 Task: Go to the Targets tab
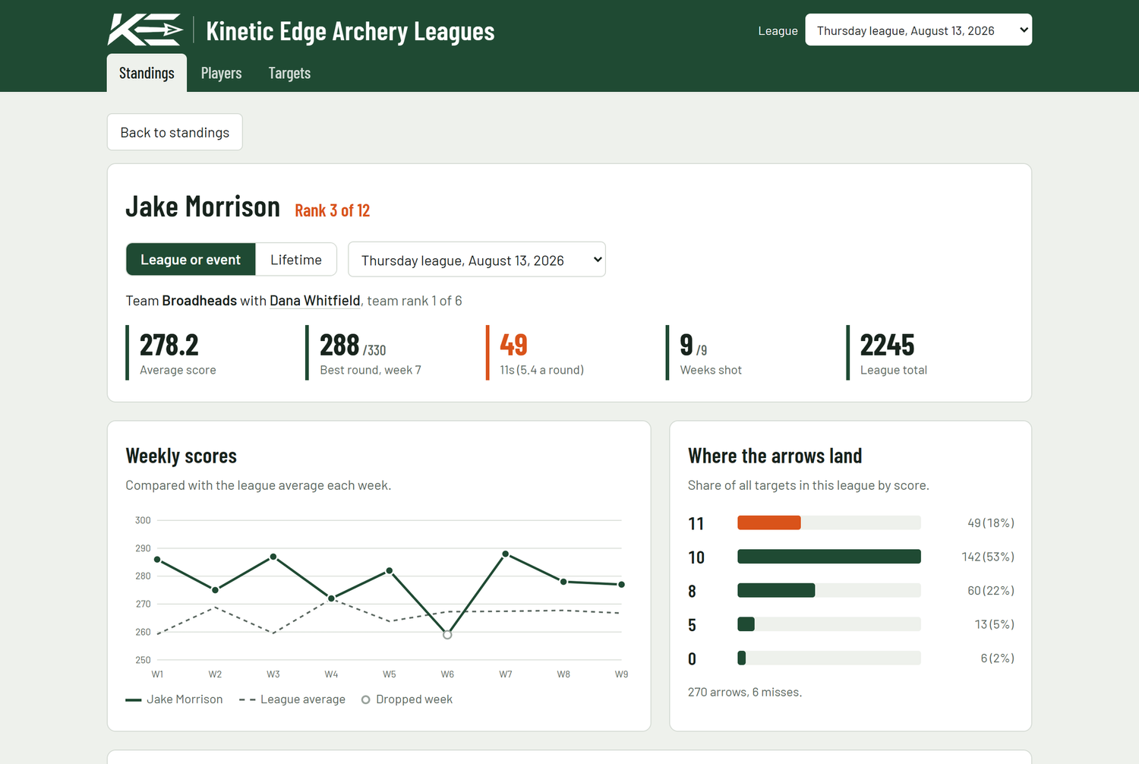[289, 73]
